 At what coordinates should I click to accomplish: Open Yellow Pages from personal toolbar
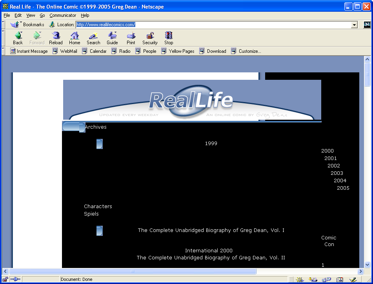click(x=178, y=51)
